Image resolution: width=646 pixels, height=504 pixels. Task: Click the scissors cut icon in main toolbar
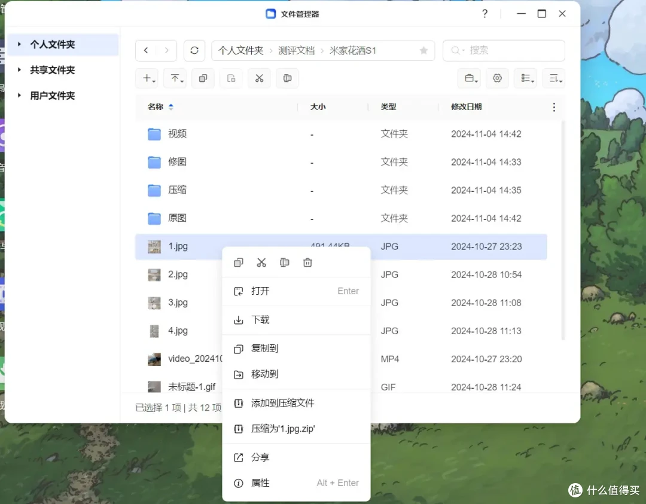point(259,78)
